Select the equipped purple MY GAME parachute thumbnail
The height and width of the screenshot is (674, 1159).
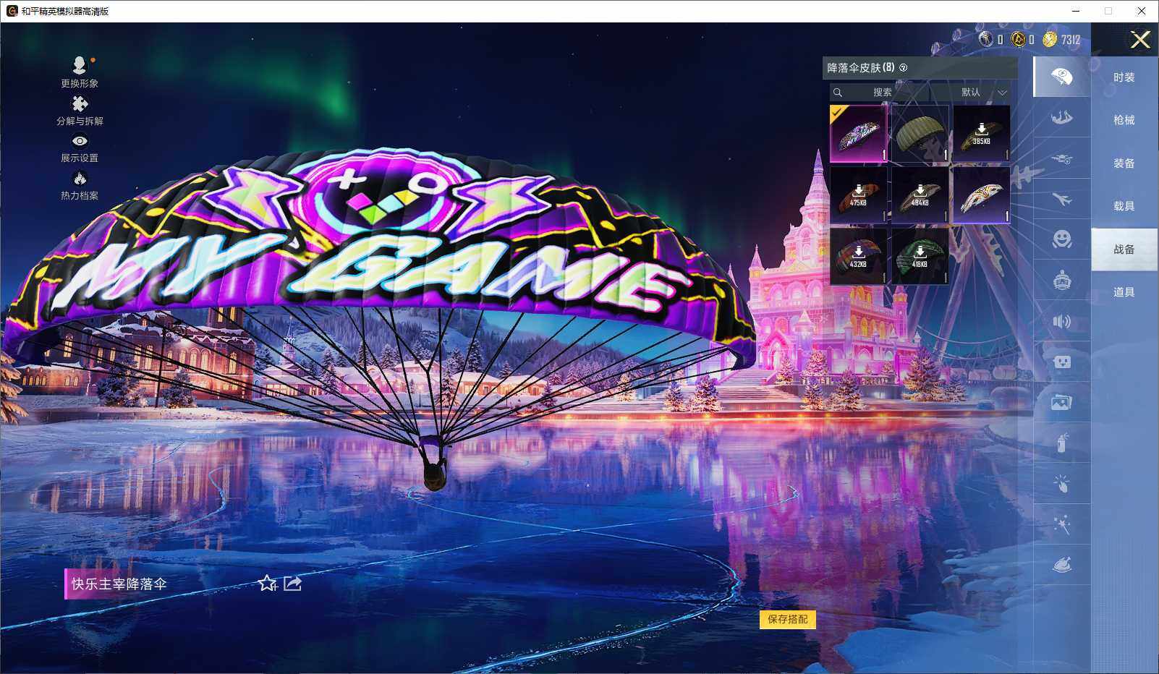[858, 134]
